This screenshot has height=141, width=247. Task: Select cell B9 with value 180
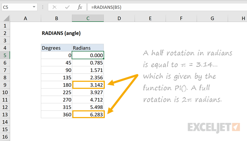[x=56, y=85]
